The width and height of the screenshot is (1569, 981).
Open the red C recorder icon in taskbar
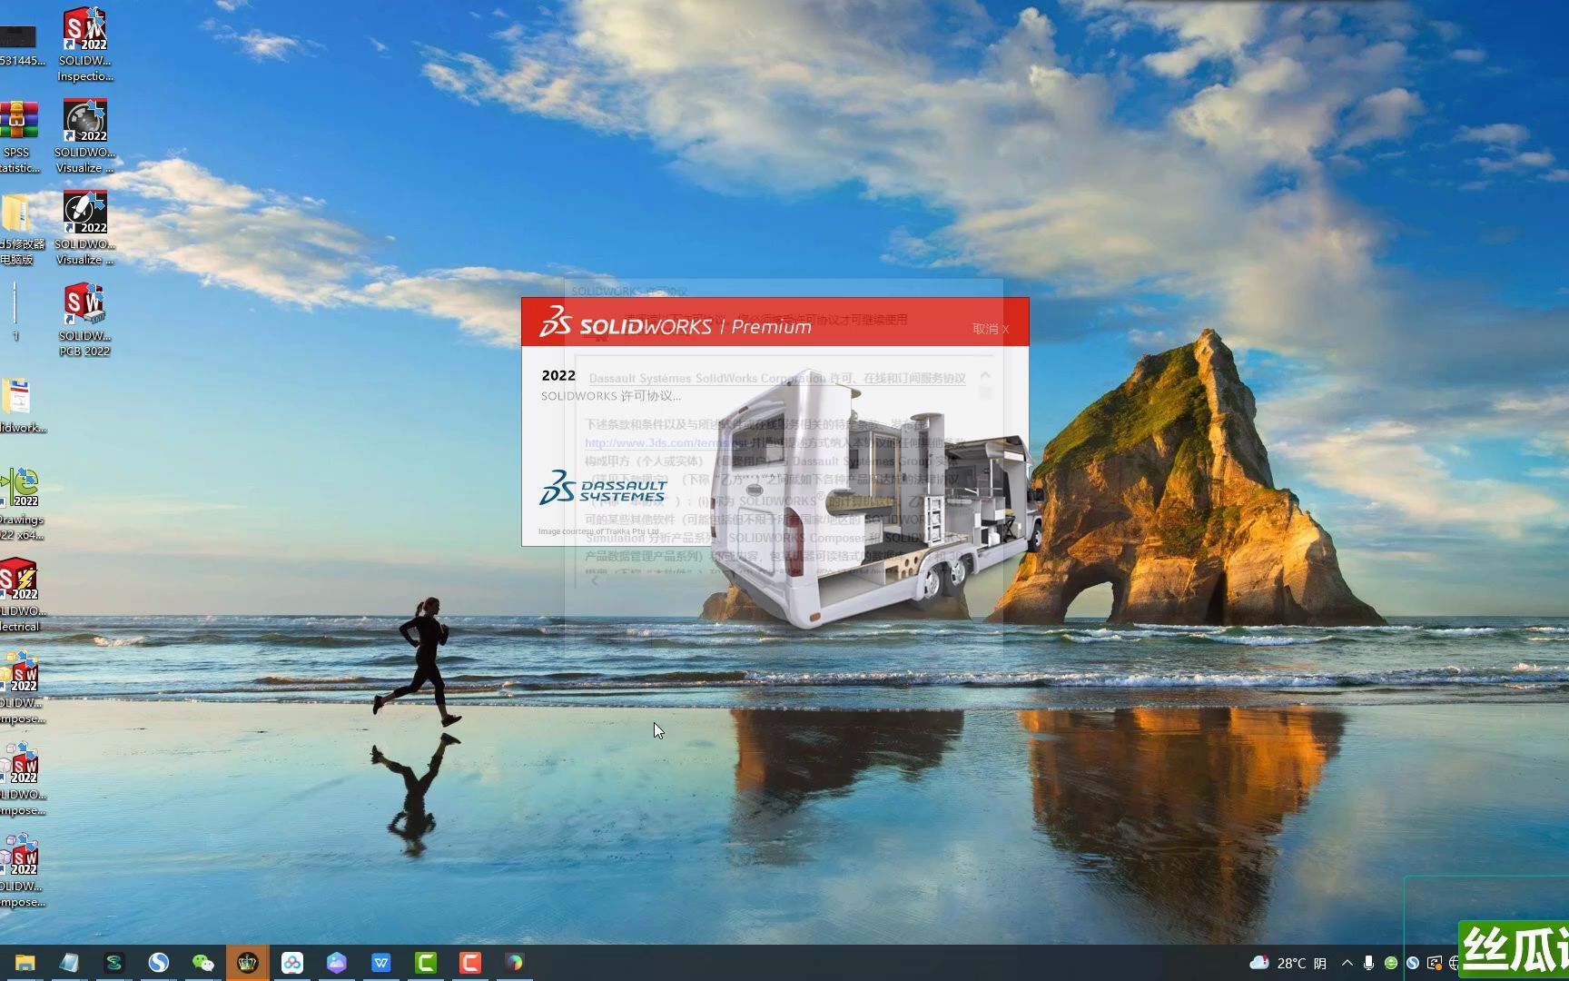[x=470, y=963]
